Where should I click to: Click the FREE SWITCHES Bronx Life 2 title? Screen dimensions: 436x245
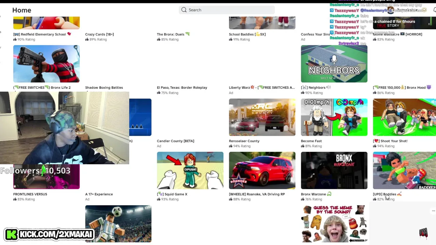point(42,87)
